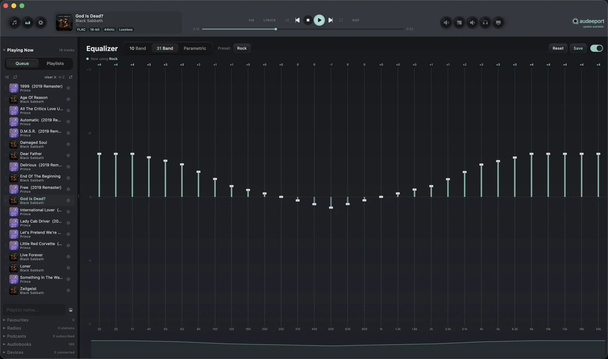Click the 1k band slider handle

coord(381,197)
